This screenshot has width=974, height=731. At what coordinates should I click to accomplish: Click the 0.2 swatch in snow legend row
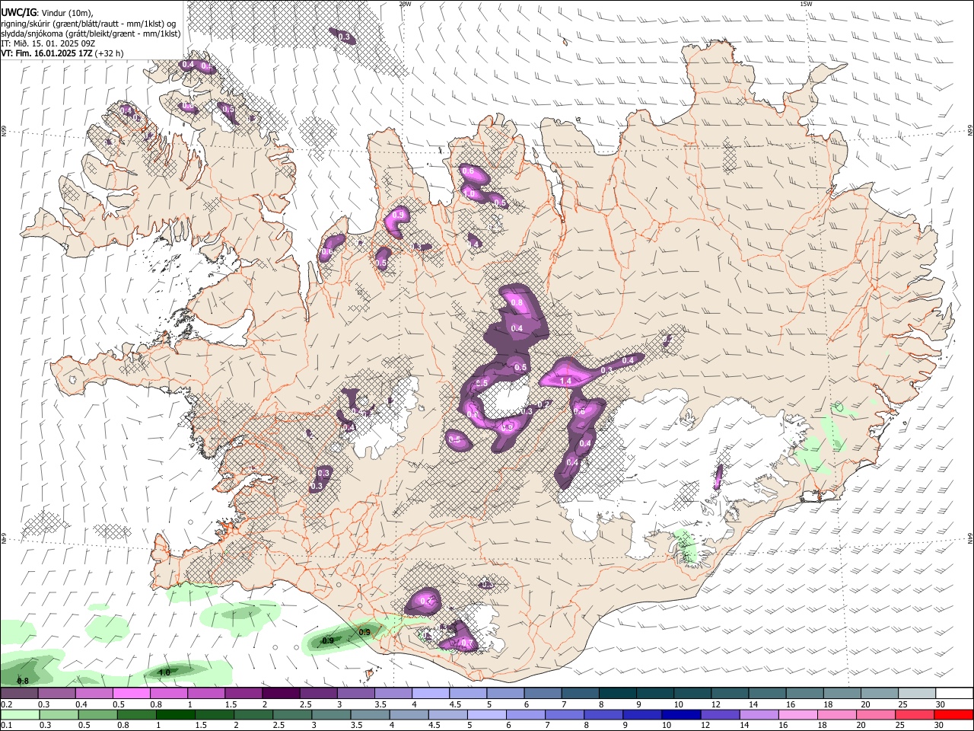pyautogui.click(x=19, y=694)
